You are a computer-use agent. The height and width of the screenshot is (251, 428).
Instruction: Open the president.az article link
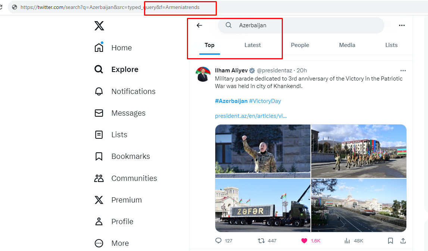(251, 116)
